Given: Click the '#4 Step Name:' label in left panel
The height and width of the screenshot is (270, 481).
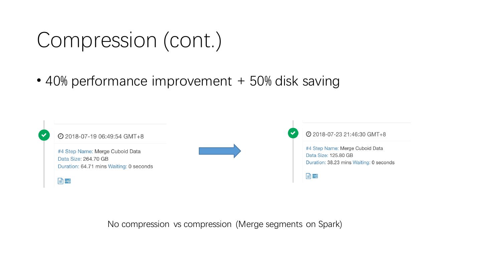Looking at the screenshot, I should (75, 151).
